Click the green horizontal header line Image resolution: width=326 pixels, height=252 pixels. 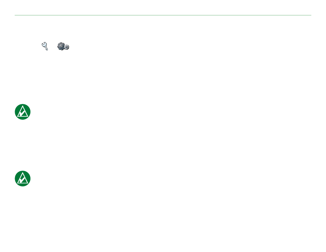(x=163, y=15)
